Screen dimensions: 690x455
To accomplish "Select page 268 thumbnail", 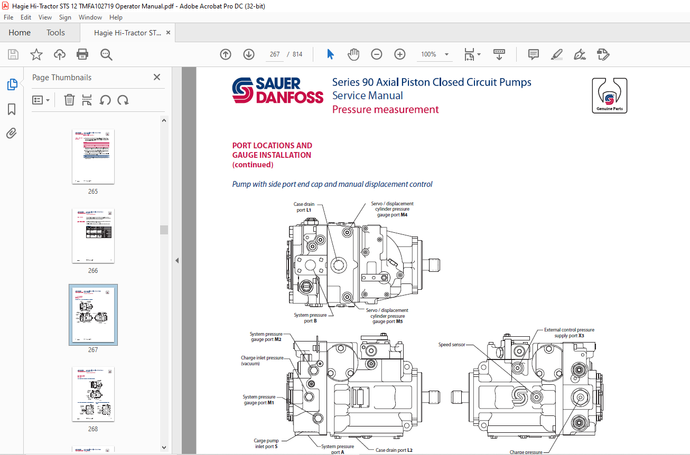I will pos(93,394).
